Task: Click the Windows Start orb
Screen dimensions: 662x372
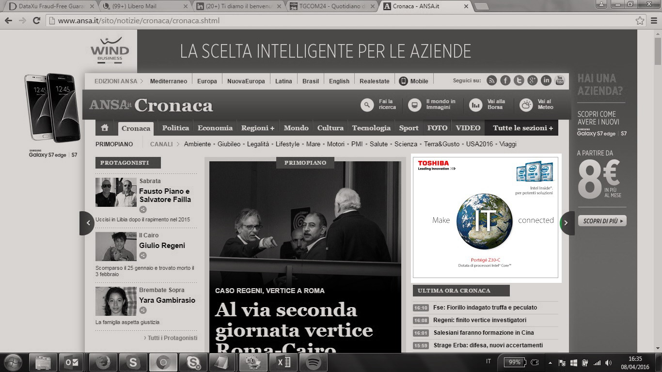Action: tap(13, 362)
